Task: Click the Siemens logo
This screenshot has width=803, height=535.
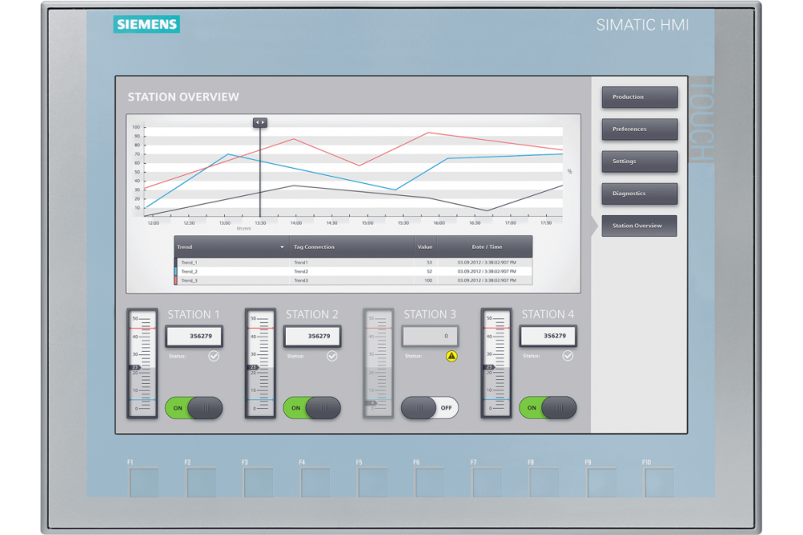Action: coord(147,24)
